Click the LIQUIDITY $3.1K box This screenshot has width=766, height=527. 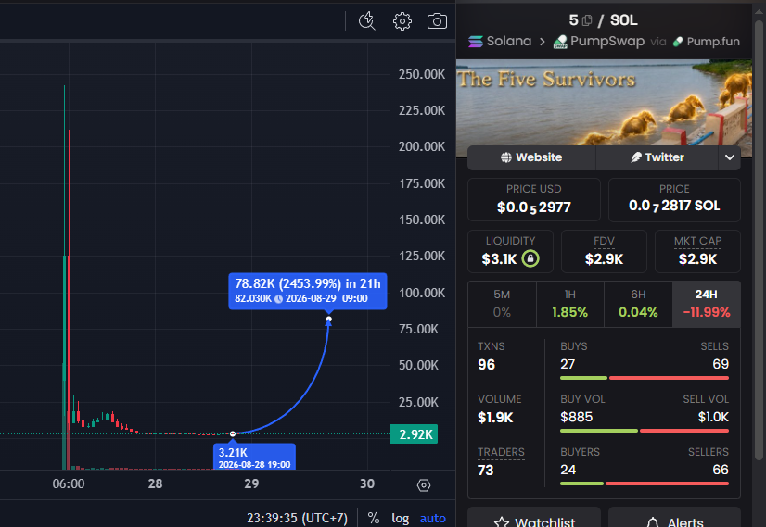(x=510, y=251)
